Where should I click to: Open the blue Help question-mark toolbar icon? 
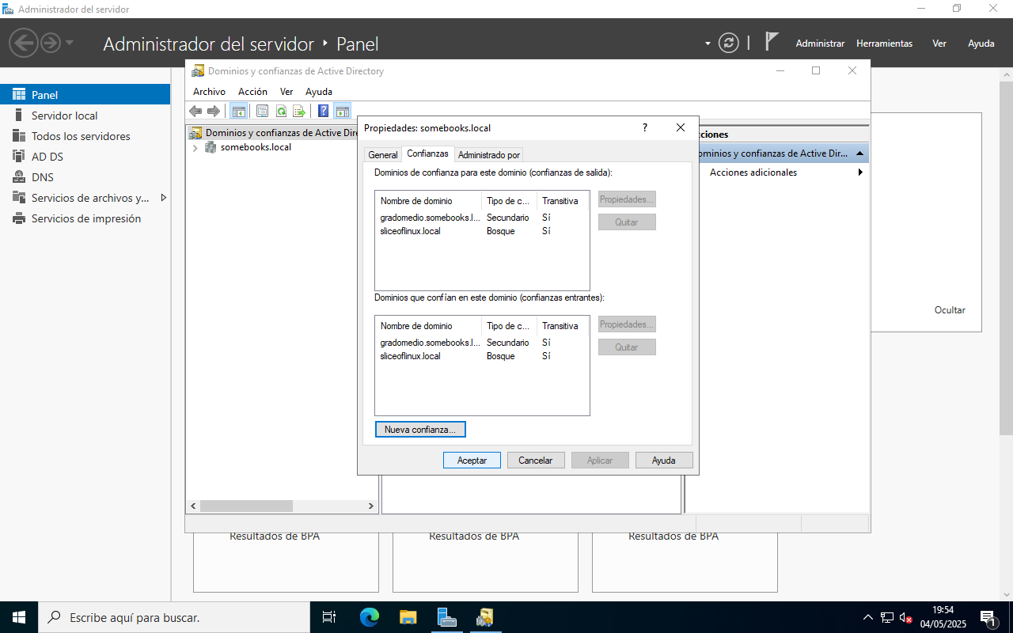323,112
